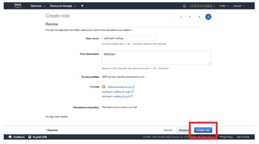Open the Privacy Policy link

pos(226,137)
